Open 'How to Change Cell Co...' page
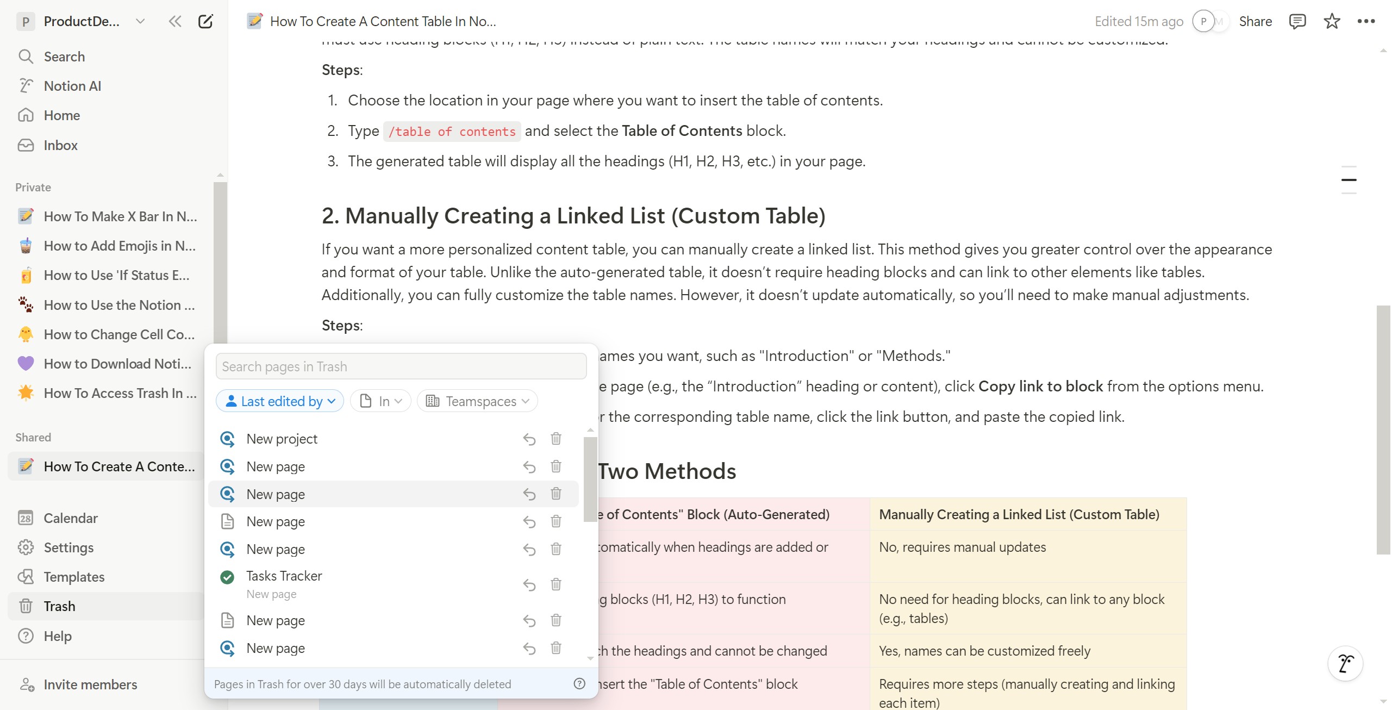Image resolution: width=1392 pixels, height=710 pixels. (110, 334)
